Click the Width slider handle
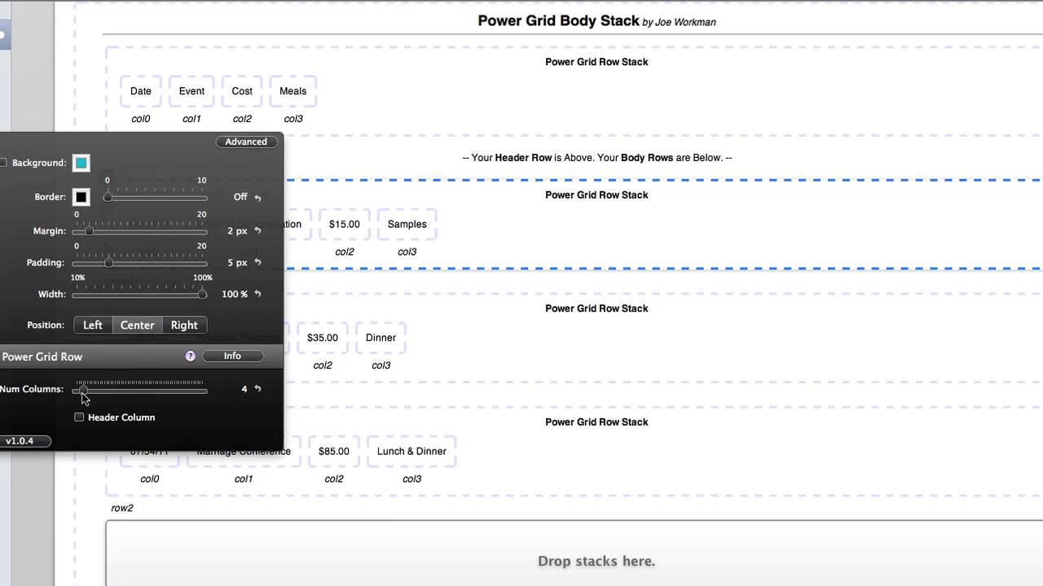 (202, 294)
